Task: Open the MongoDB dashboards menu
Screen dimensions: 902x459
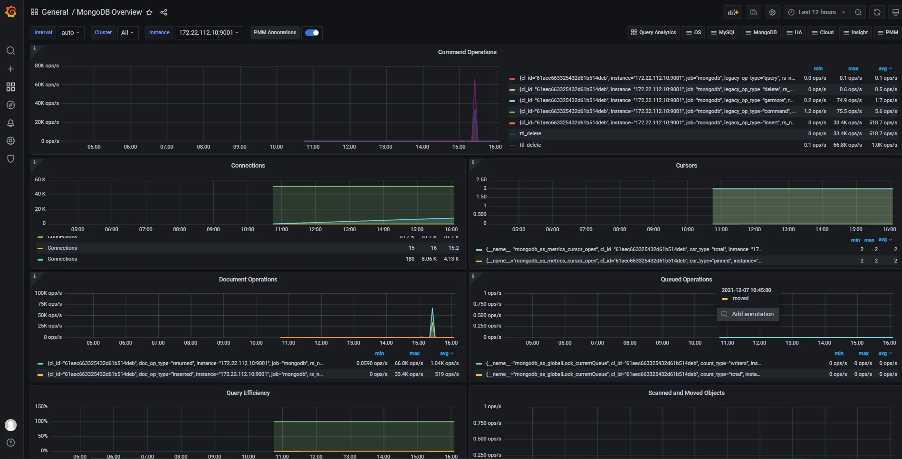Action: point(761,33)
